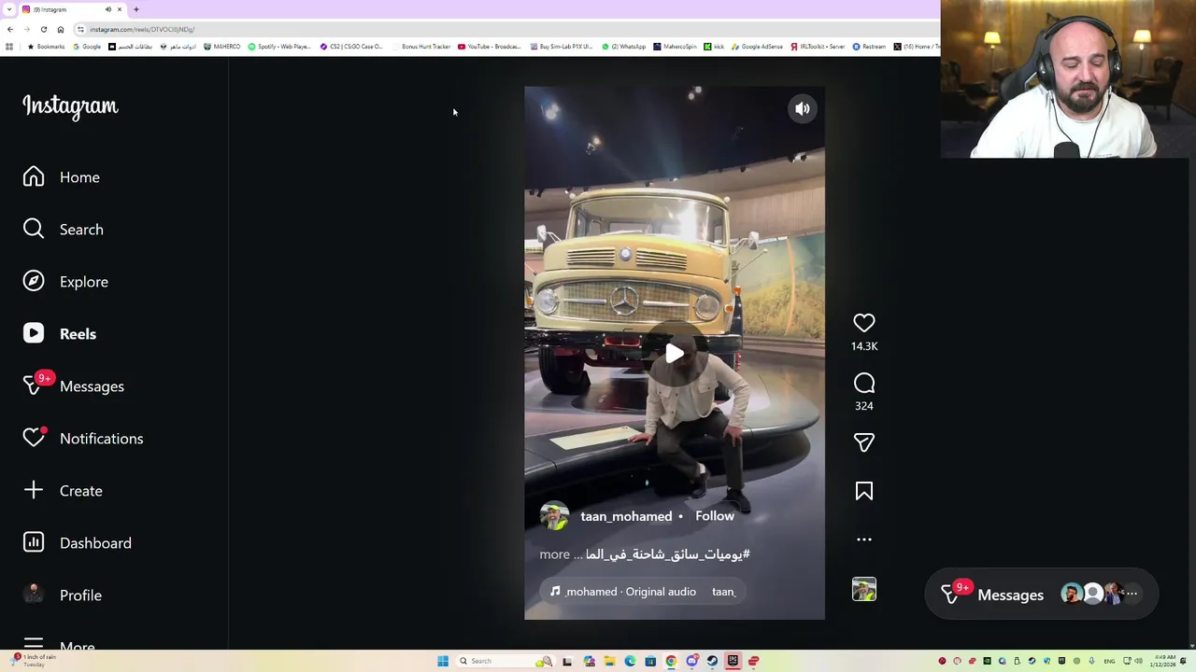Click the three dots in the Messages popup

tap(1132, 594)
